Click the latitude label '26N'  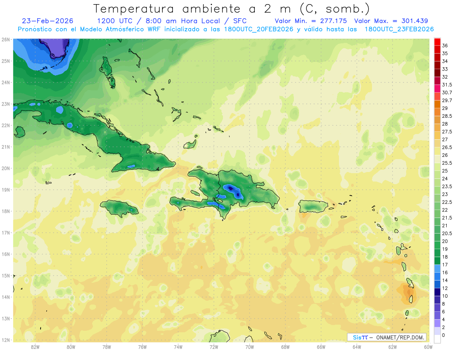click(x=6, y=39)
